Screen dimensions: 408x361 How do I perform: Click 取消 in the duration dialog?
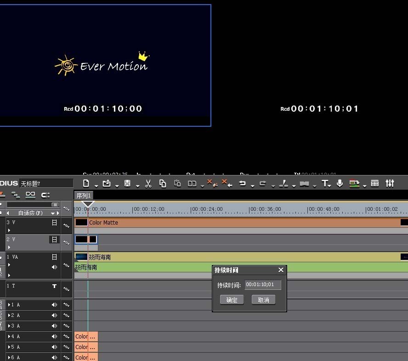tap(263, 300)
